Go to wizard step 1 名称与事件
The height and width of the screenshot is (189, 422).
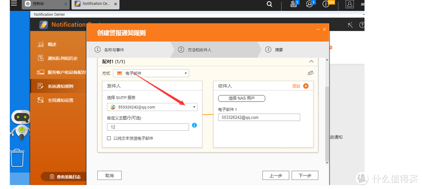(x=109, y=50)
